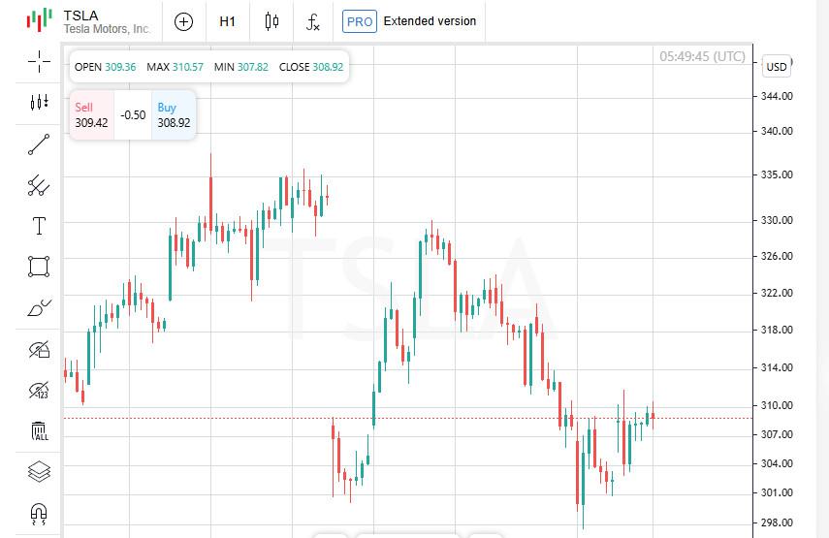This screenshot has height=538, width=829.
Task: Select the pitchfork channel drawing tool
Action: coord(39,185)
